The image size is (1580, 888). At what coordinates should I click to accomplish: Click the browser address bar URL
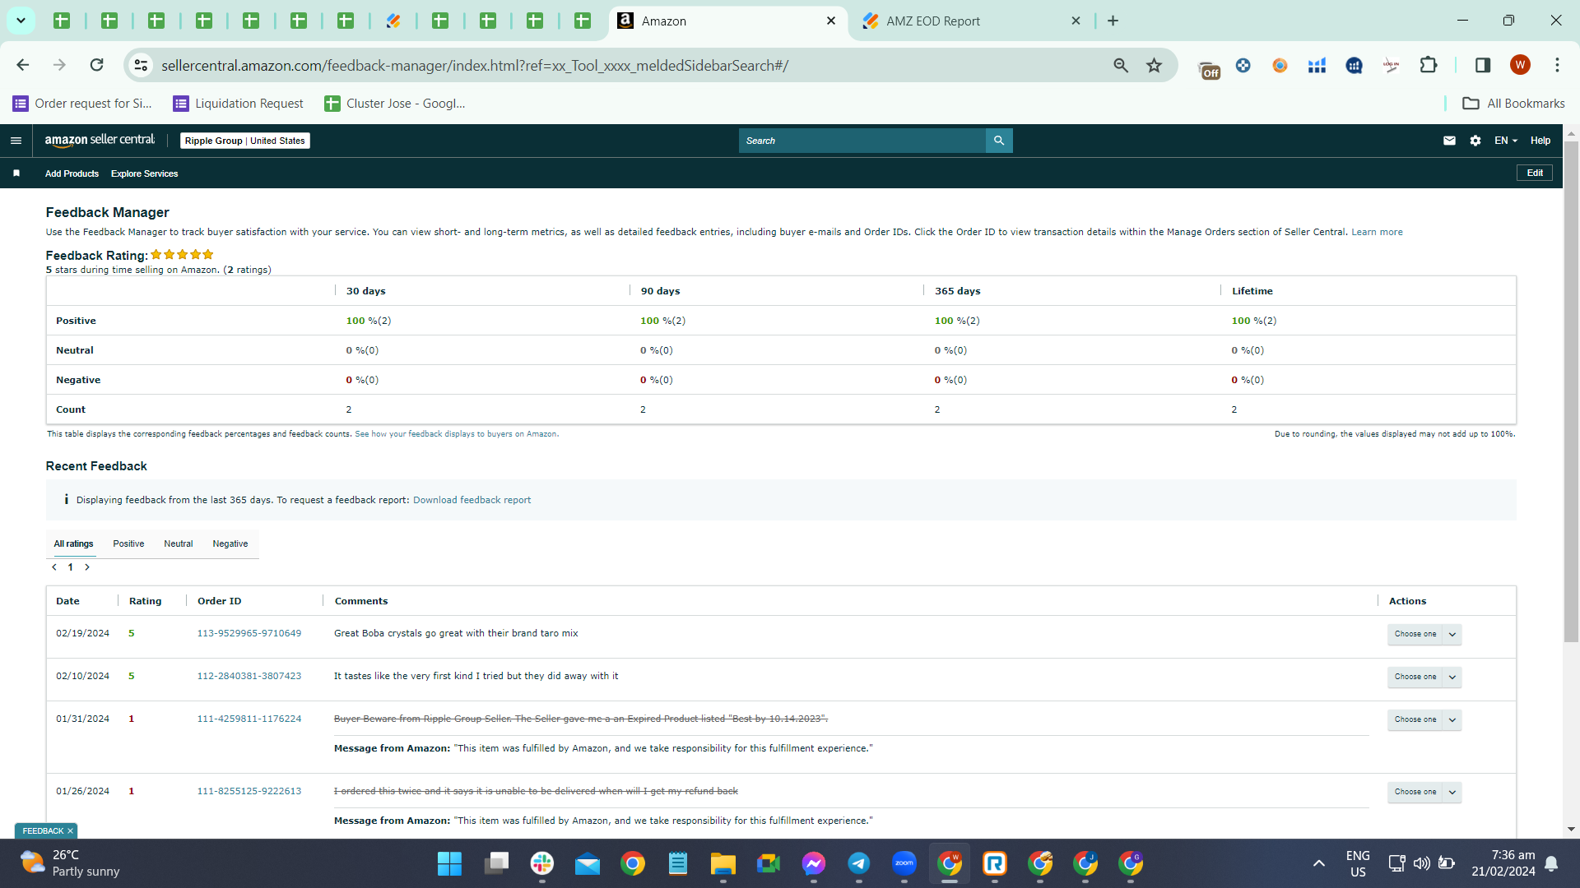tap(475, 65)
